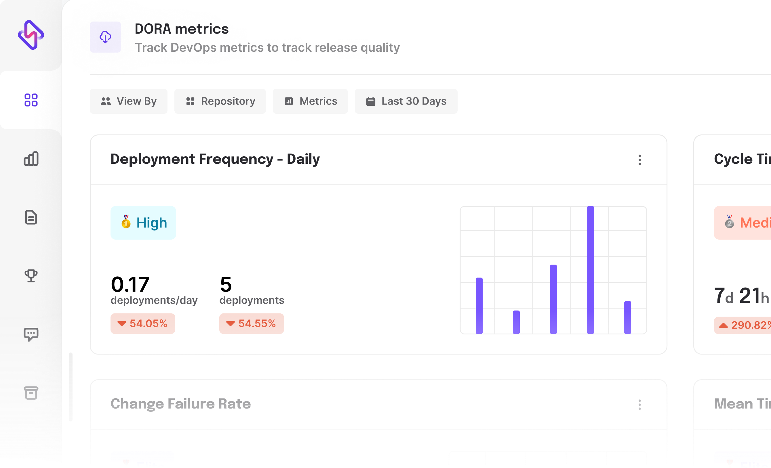Click the three-dot menu on Deployment Frequency
This screenshot has height=468, width=771.
[640, 159]
